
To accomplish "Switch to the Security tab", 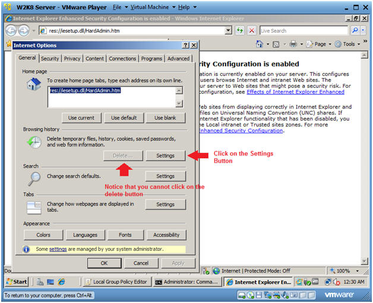I will tap(50, 59).
